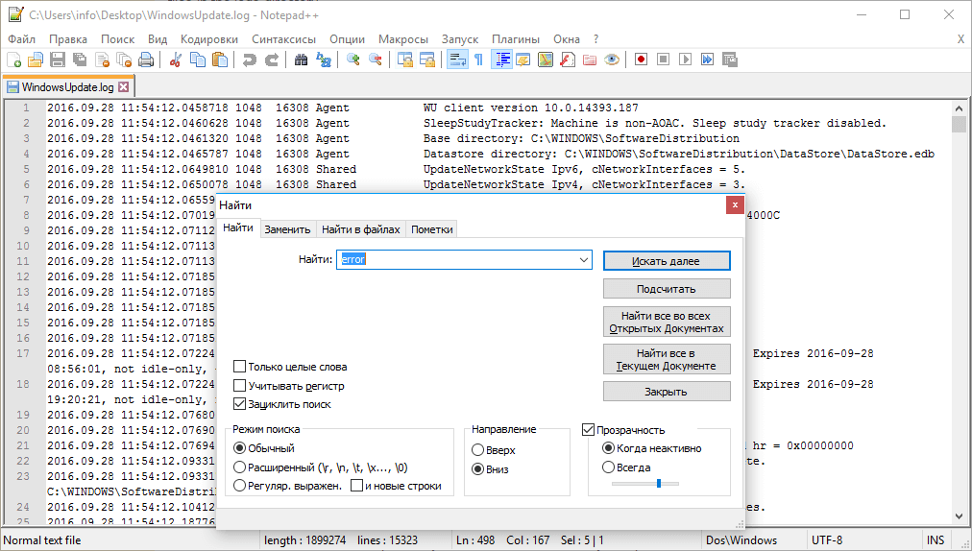Viewport: 972px width, 551px height.
Task: Close the Find dialog with red X
Action: click(735, 204)
